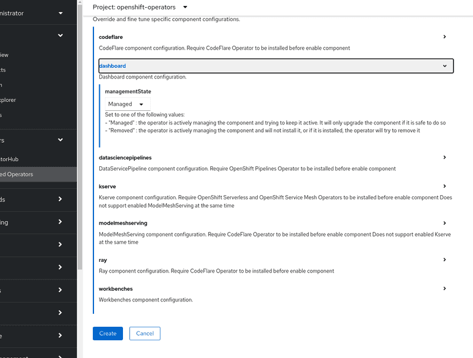Expand the Workloads navigation section
This screenshot has width=473, height=358.
coord(60,199)
